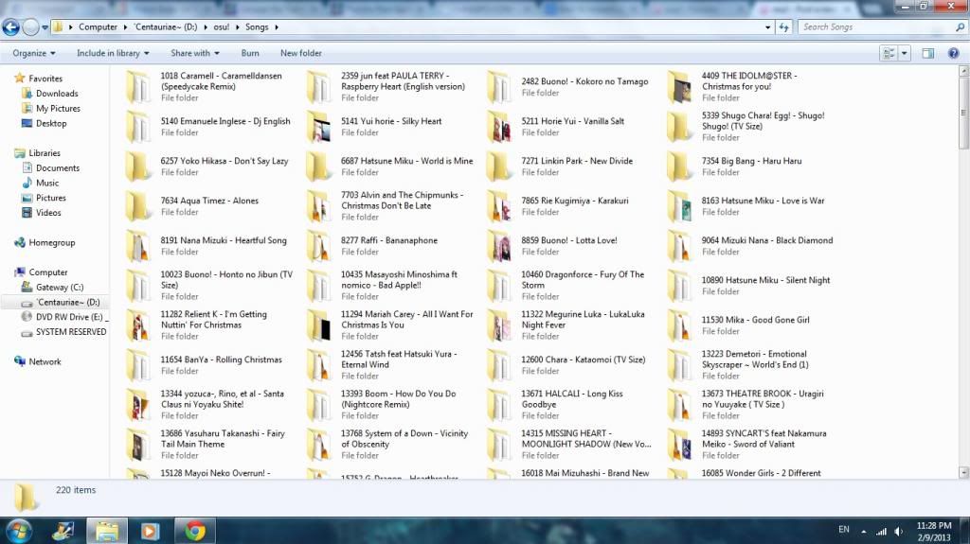Select 'Centauriae~ (D:) in breadcrumb
The width and height of the screenshot is (970, 544).
point(166,27)
